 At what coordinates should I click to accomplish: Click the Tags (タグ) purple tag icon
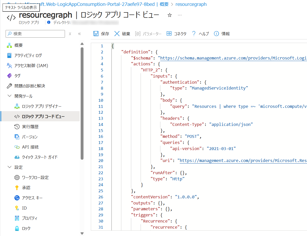pyautogui.click(x=10, y=76)
